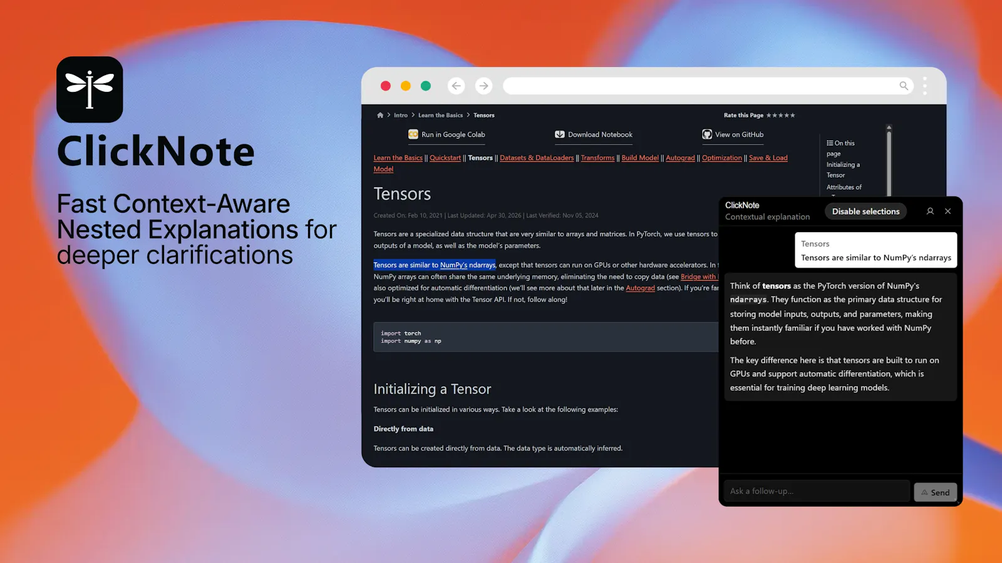
Task: Click the Download Notebook icon
Action: point(560,134)
